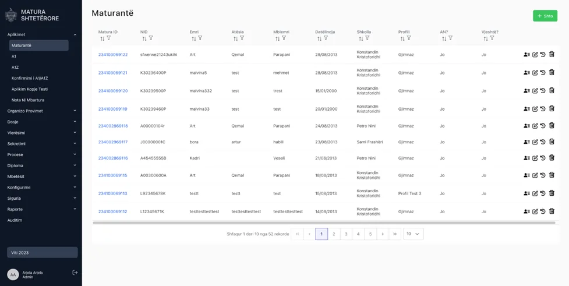
Task: Sort table by NID column
Action: click(144, 38)
